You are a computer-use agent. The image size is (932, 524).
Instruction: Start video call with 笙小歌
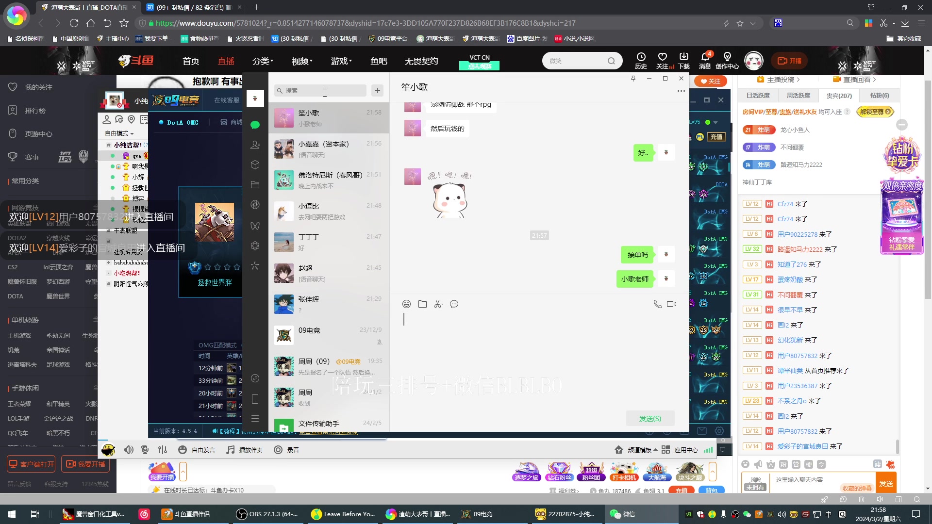tap(672, 304)
